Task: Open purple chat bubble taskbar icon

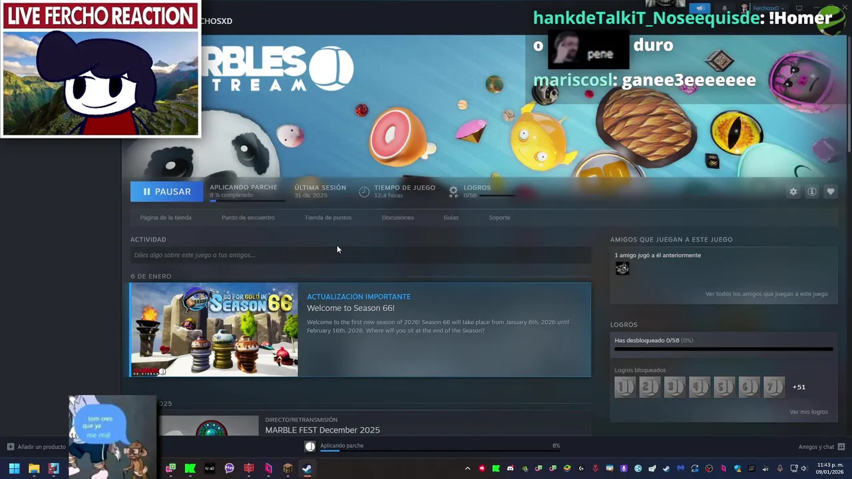Action: (x=230, y=468)
